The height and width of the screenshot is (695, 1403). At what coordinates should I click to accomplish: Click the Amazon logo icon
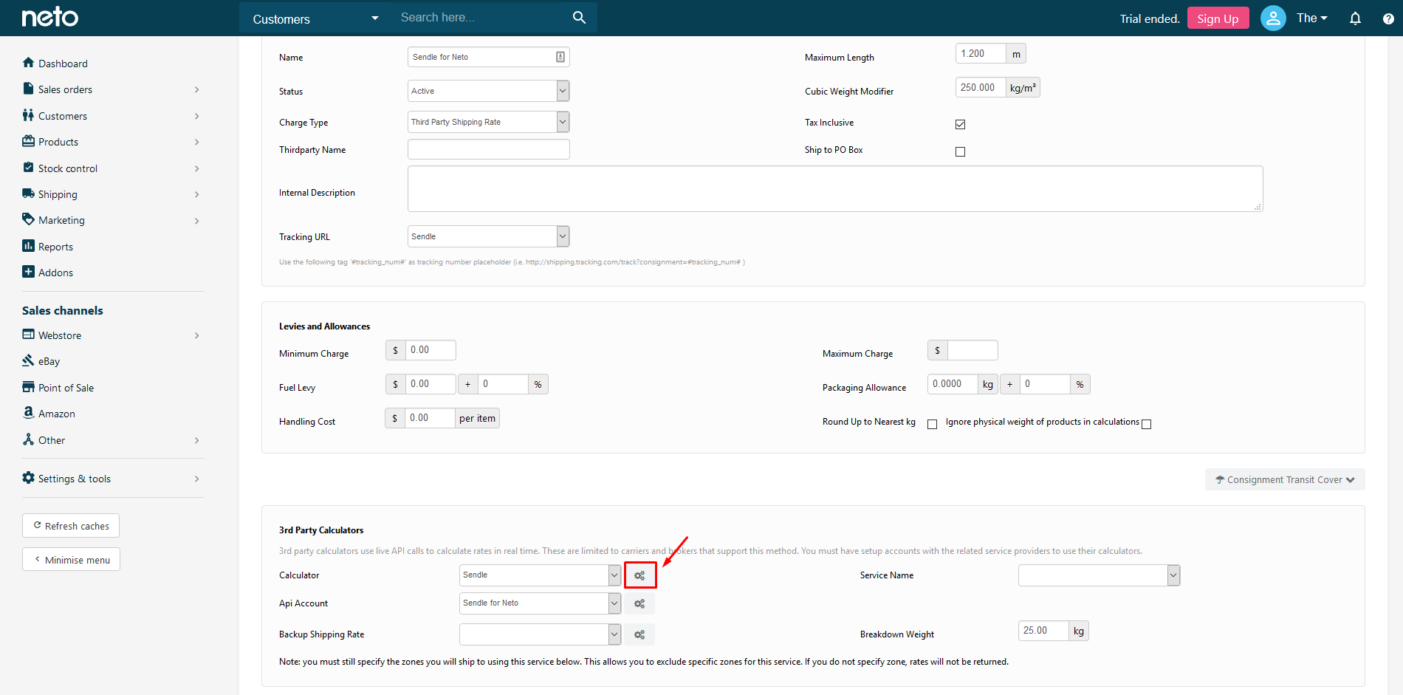coord(28,413)
